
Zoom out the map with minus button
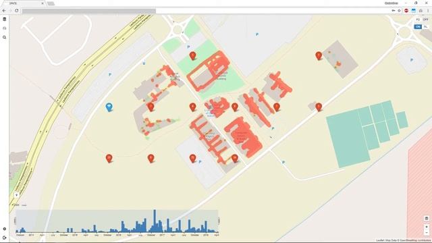(427, 233)
